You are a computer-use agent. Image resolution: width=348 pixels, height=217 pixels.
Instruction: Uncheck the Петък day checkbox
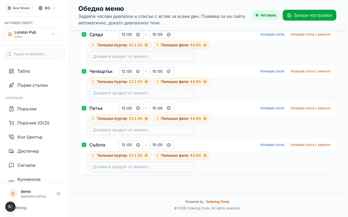click(x=84, y=108)
